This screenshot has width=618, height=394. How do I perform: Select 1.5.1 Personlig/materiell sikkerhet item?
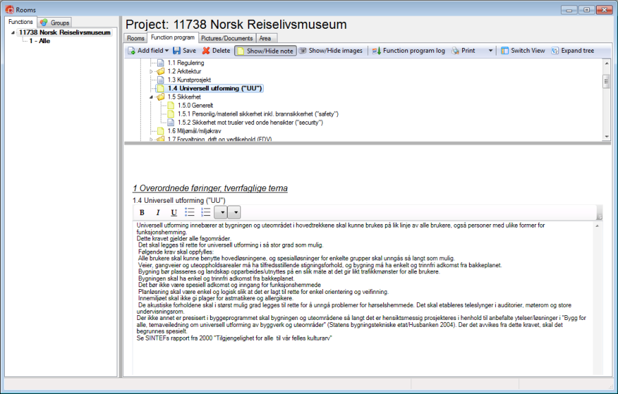pyautogui.click(x=257, y=114)
